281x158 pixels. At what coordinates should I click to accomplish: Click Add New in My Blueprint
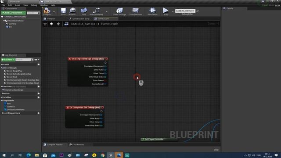click(8, 60)
